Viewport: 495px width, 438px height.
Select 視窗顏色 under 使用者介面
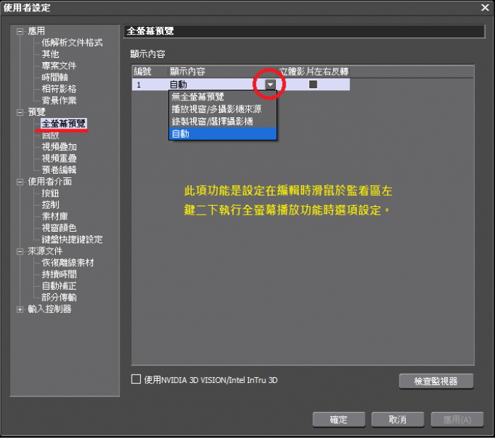(x=59, y=228)
